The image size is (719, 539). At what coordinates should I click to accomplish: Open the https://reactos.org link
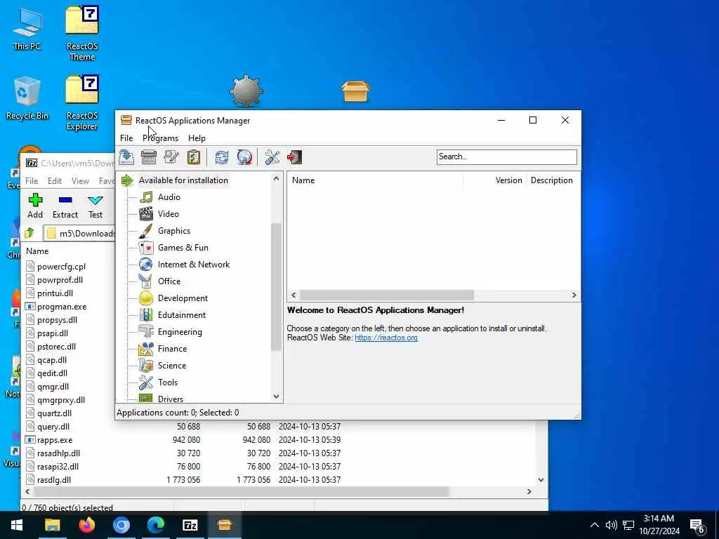point(386,338)
